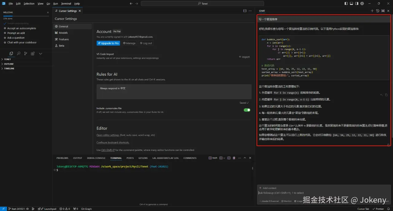Open Cursor settings gear in title bar
This screenshot has width=393, height=211.
(362, 3)
